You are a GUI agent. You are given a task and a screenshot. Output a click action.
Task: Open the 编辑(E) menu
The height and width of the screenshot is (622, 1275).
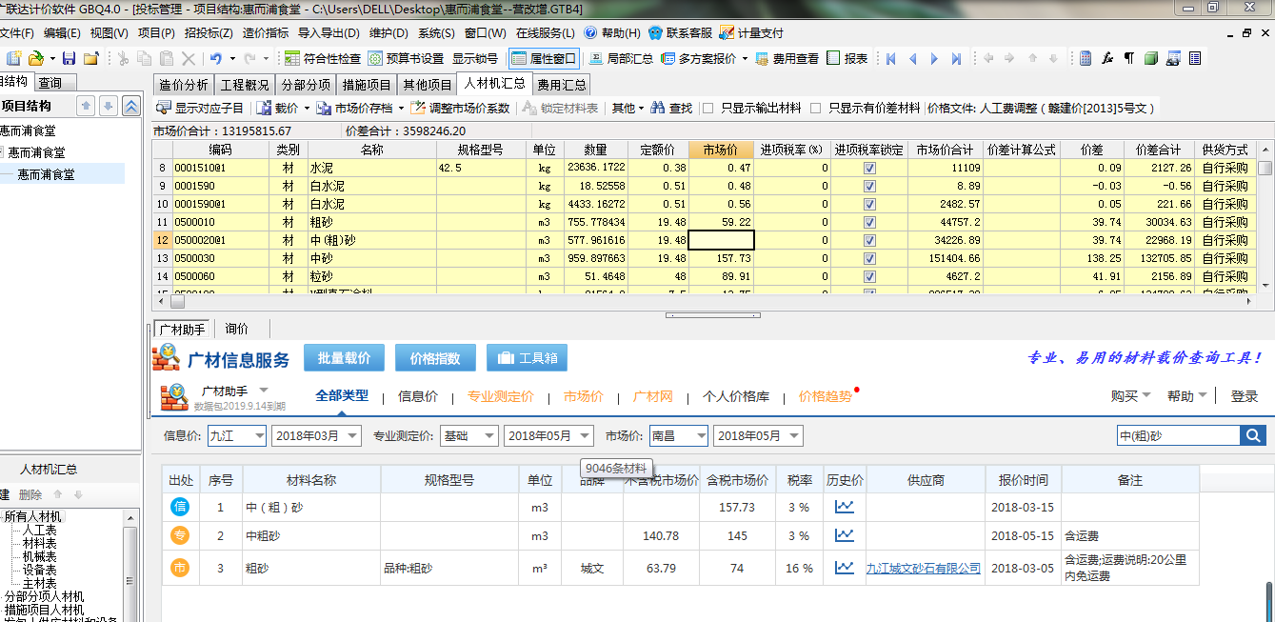pyautogui.click(x=62, y=32)
